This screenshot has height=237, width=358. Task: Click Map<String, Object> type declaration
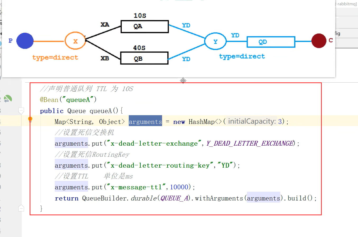coord(90,122)
